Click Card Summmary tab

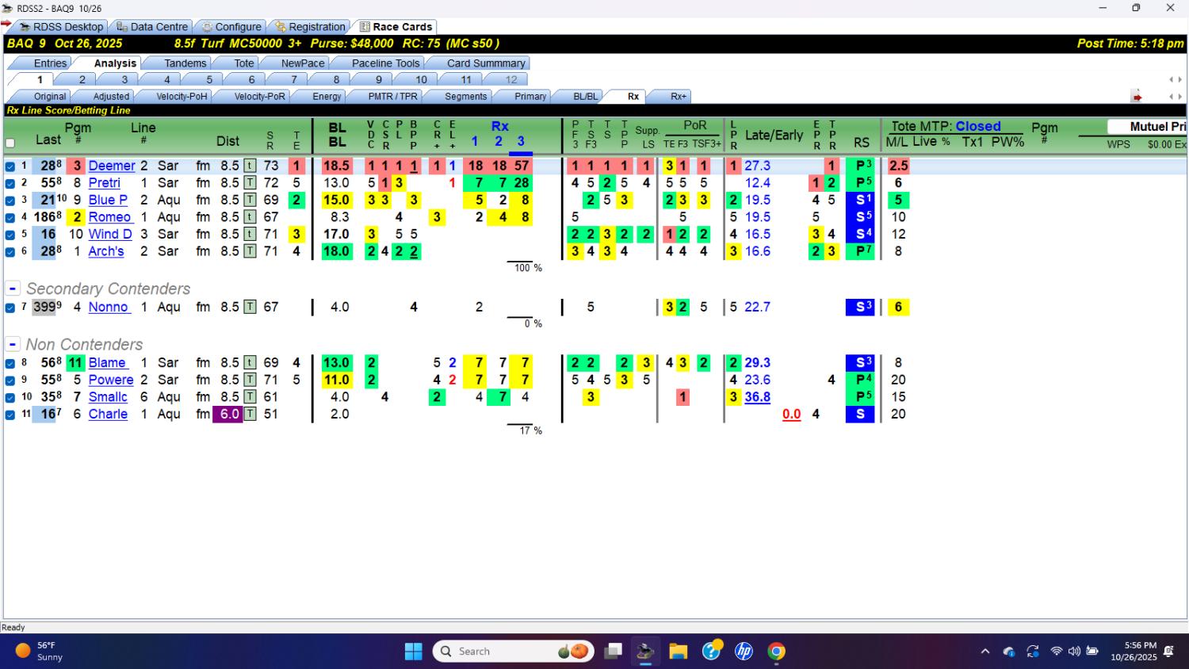coord(485,63)
